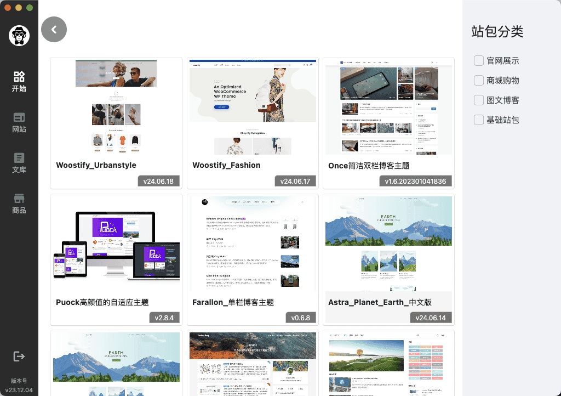Open the 商品 products section

tap(19, 203)
